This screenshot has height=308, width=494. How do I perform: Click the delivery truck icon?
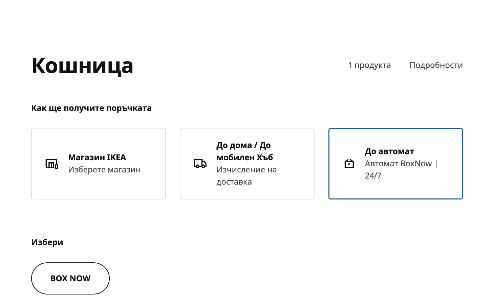200,164
